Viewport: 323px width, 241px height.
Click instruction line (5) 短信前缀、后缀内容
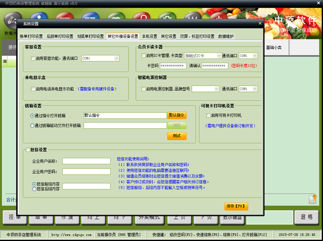pos(161,188)
